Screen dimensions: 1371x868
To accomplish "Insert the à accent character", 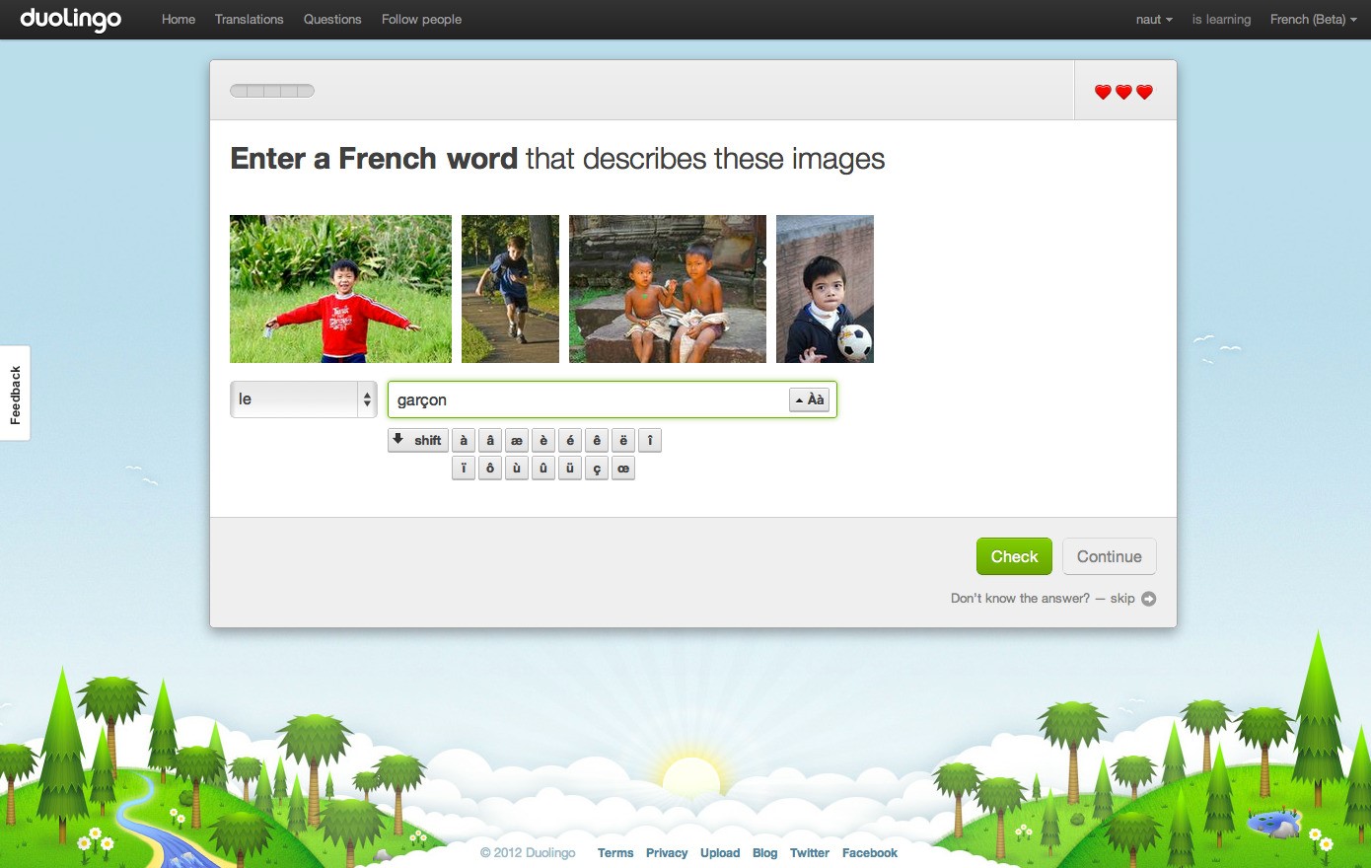I will [x=464, y=440].
